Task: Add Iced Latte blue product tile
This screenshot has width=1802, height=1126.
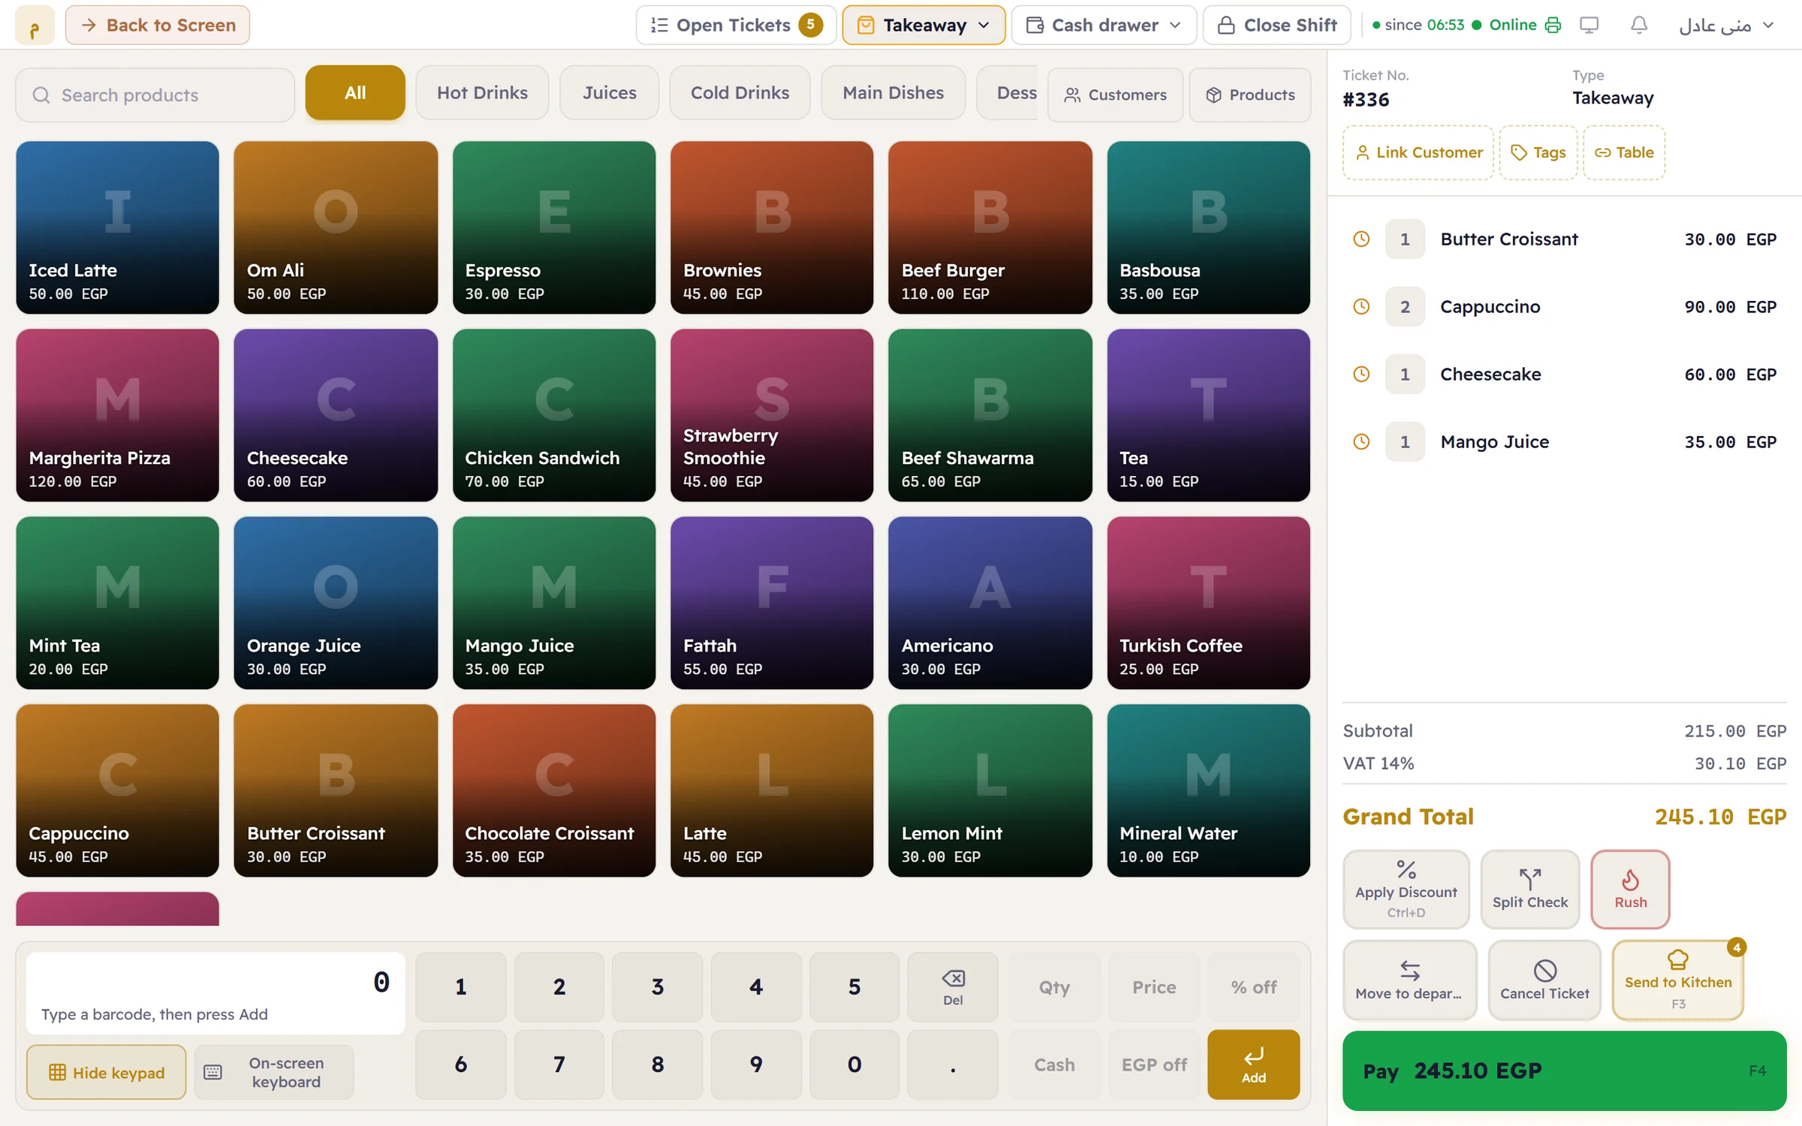Action: pyautogui.click(x=117, y=227)
